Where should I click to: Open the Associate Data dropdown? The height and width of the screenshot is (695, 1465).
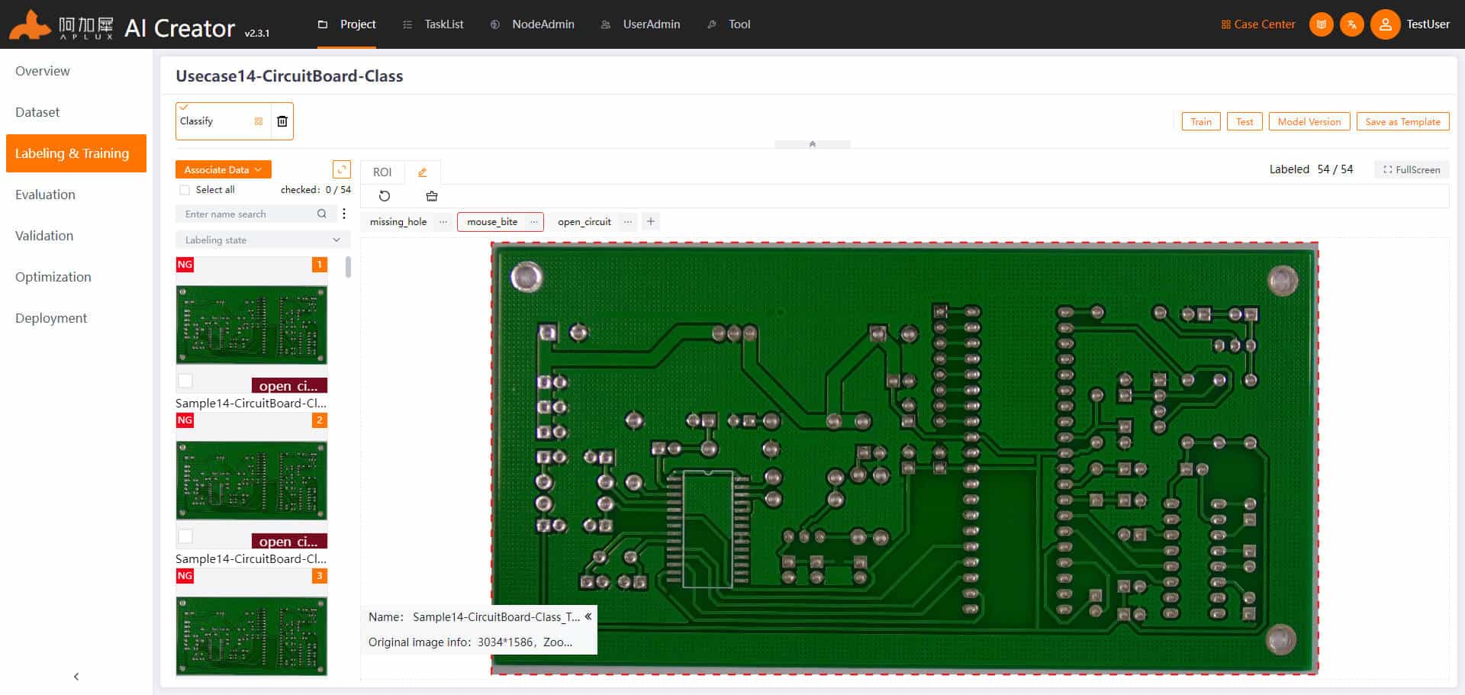[223, 169]
